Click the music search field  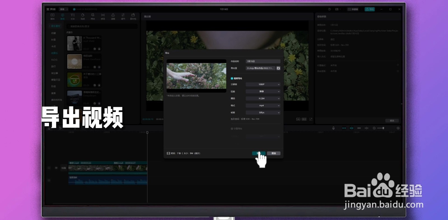(x=102, y=26)
